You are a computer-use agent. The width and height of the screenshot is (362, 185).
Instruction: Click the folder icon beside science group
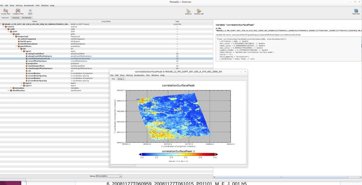[6, 27]
